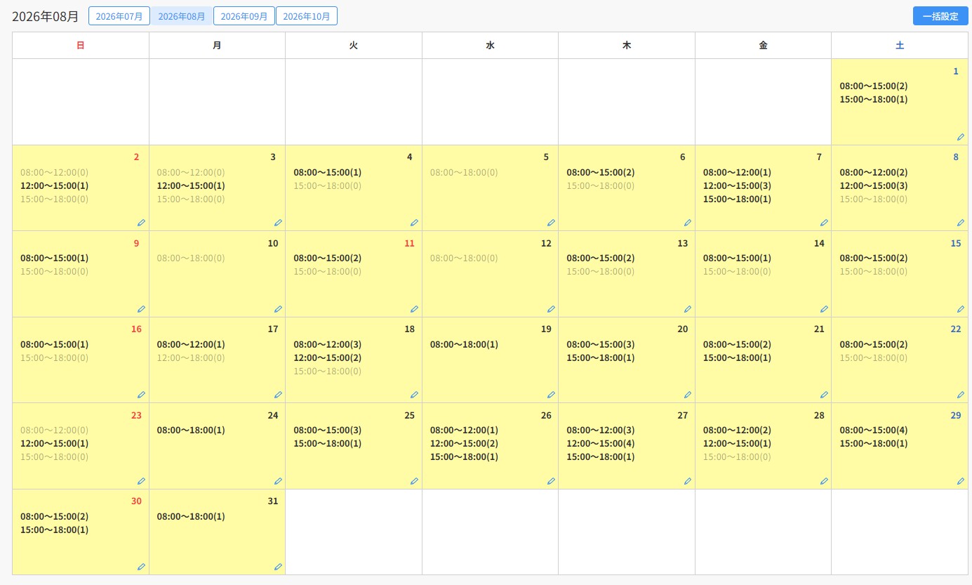Edit the August 29 time slots
Screen dimensions: 972x585
[x=961, y=481]
